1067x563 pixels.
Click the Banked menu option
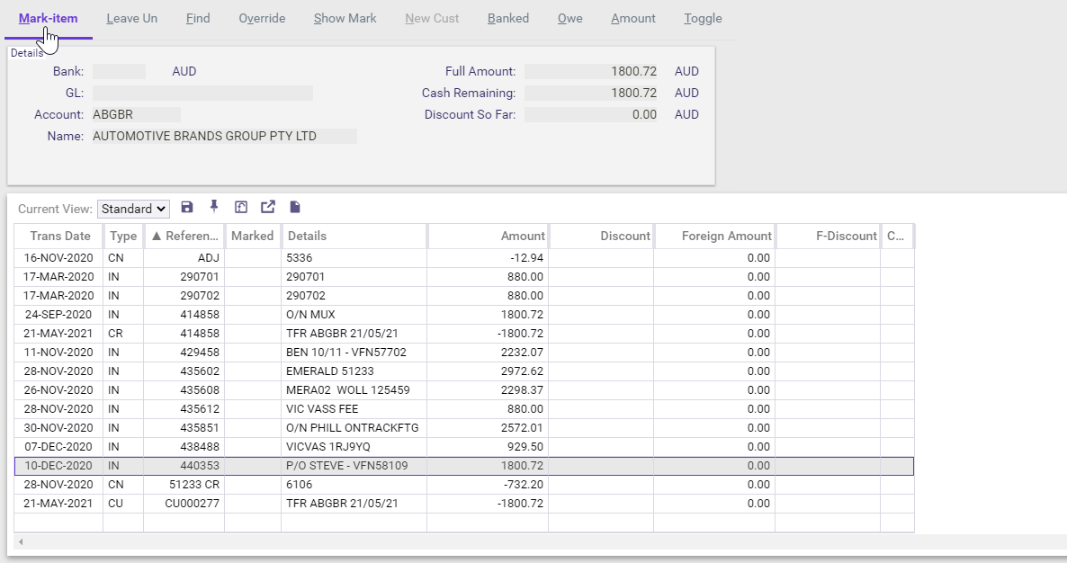pyautogui.click(x=508, y=18)
